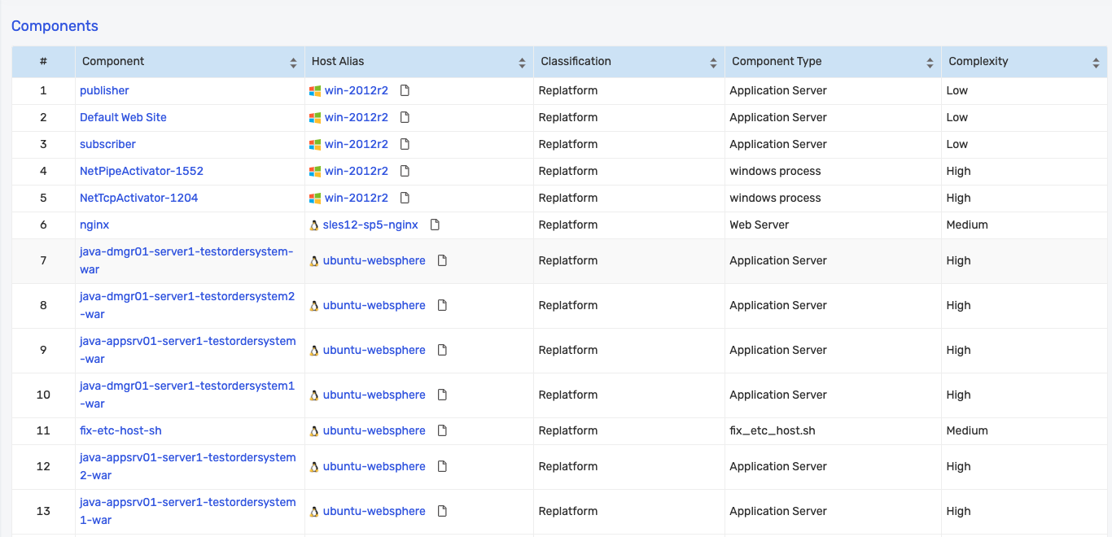This screenshot has height=537, width=1112.
Task: Open sles12-sp5-nginx host alias
Action: [370, 225]
